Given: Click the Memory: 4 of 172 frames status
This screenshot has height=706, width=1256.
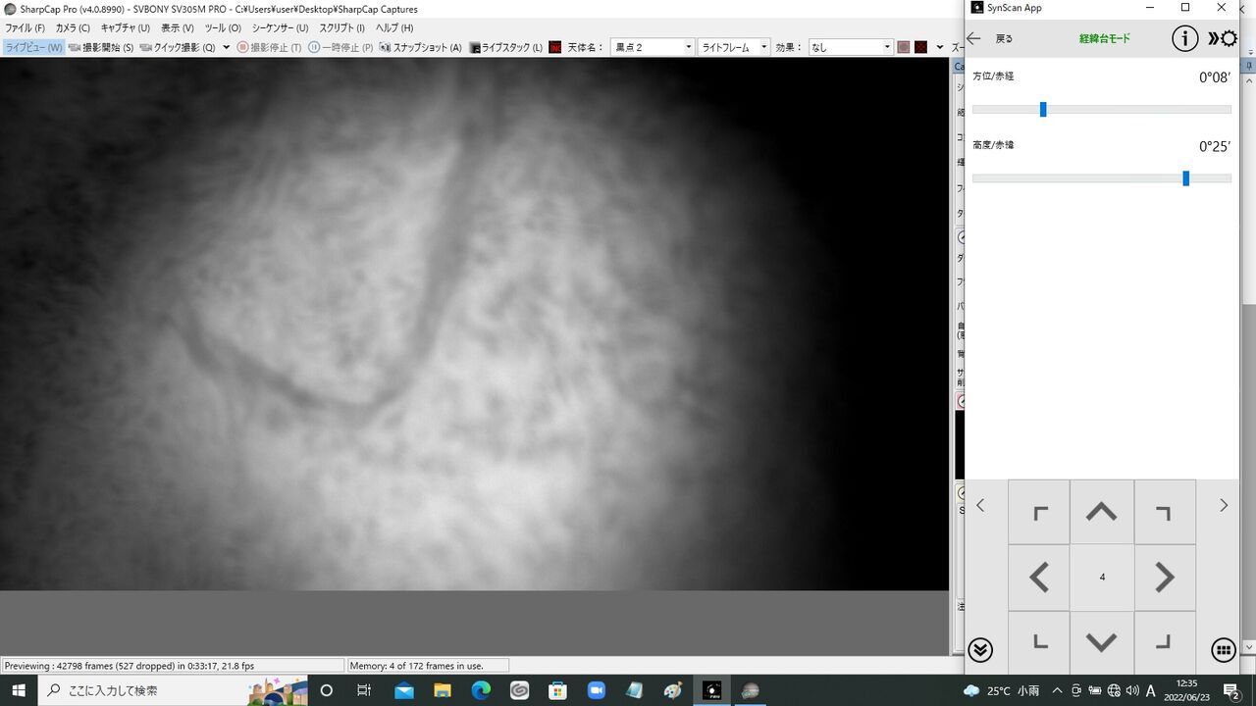Looking at the screenshot, I should (x=416, y=666).
